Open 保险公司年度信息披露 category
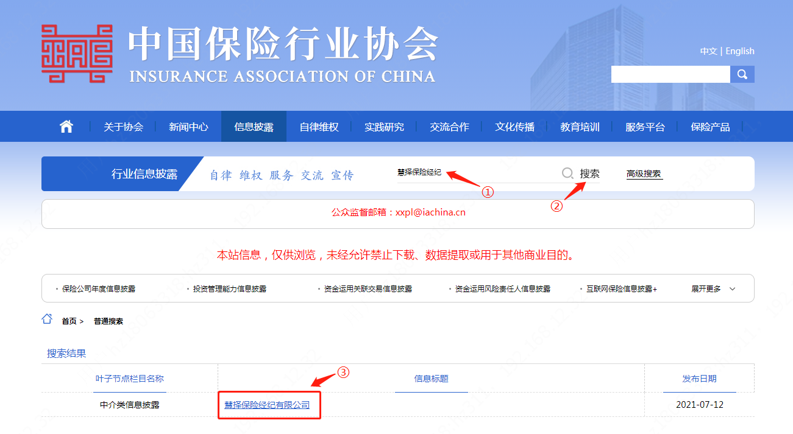Screen dimensions: 793x434 [x=99, y=289]
